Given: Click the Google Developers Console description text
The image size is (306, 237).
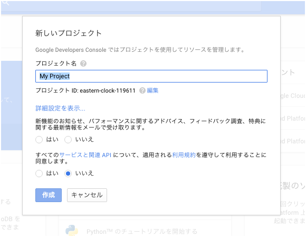Looking at the screenshot, I should click(x=140, y=50).
